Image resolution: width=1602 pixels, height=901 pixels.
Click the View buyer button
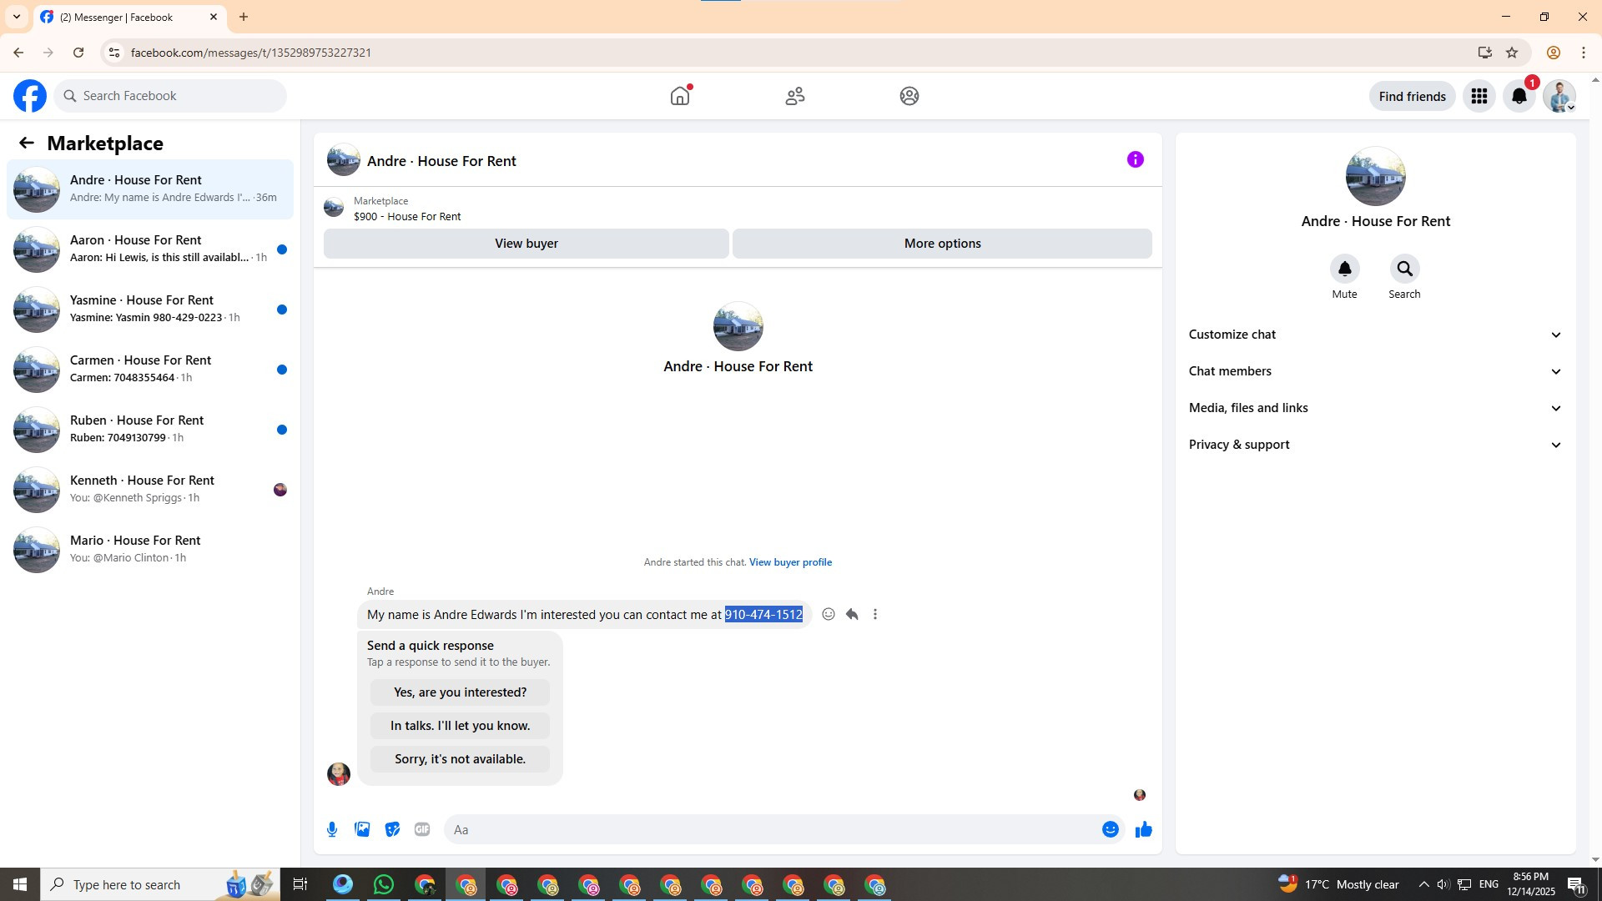coord(526,244)
